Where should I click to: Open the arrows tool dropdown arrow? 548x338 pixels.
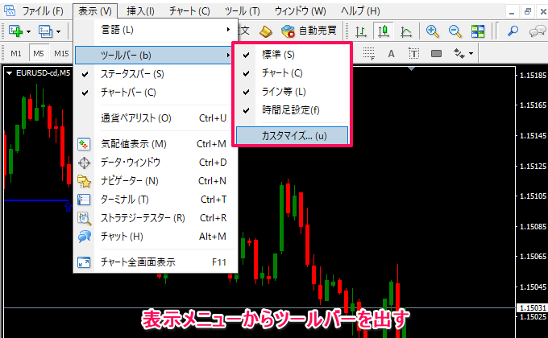click(x=471, y=54)
